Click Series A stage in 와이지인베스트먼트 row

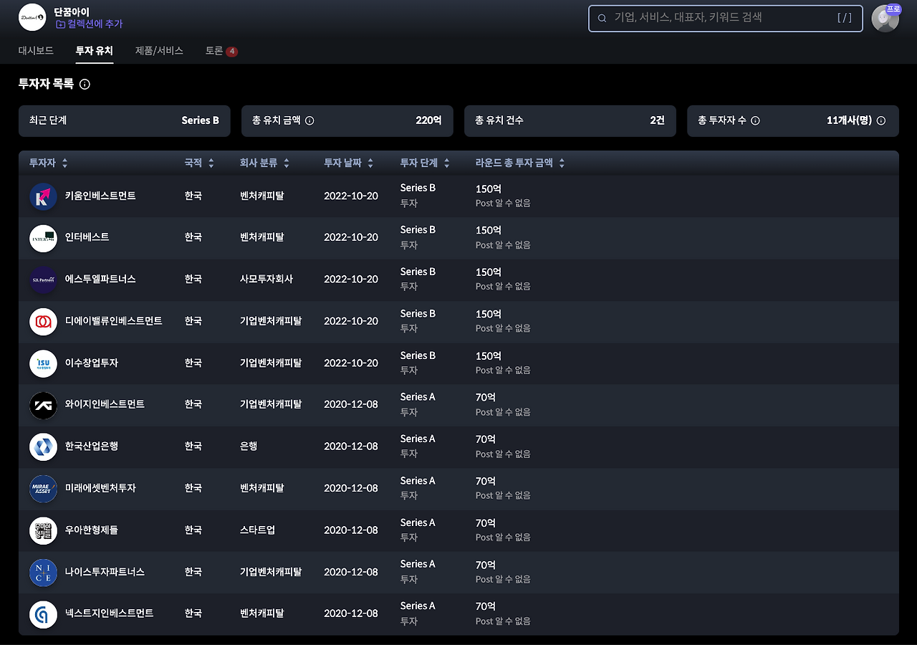click(x=418, y=397)
